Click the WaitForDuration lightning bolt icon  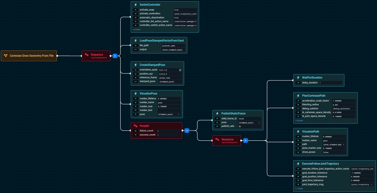point(298,77)
